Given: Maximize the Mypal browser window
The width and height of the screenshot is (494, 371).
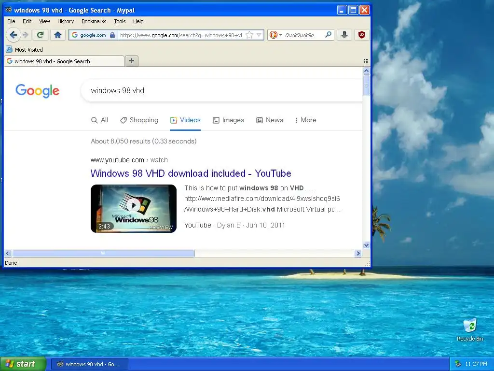Looking at the screenshot, I should tap(353, 10).
